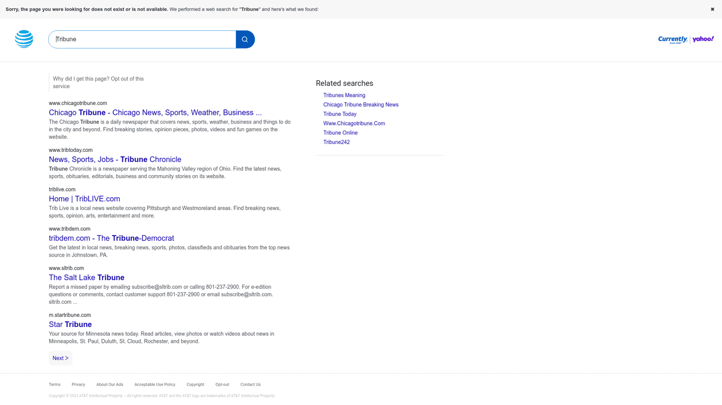Open the Currently from AT&T logo
The image size is (722, 405).
[672, 40]
